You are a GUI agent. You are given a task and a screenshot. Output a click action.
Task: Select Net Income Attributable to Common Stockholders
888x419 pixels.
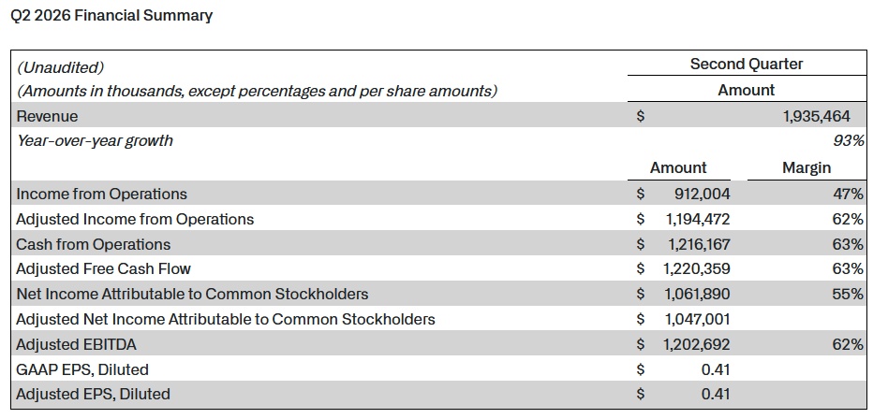(192, 294)
